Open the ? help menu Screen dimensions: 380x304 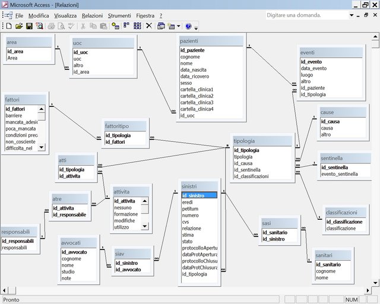(161, 16)
